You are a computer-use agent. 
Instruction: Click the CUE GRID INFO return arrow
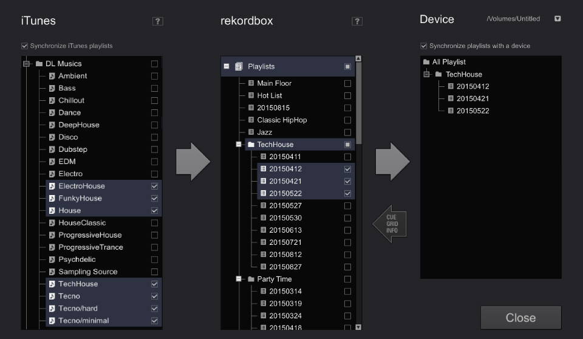pyautogui.click(x=390, y=224)
